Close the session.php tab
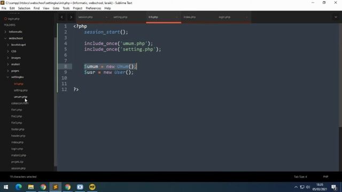The height and width of the screenshot is (192, 342). (x=106, y=17)
